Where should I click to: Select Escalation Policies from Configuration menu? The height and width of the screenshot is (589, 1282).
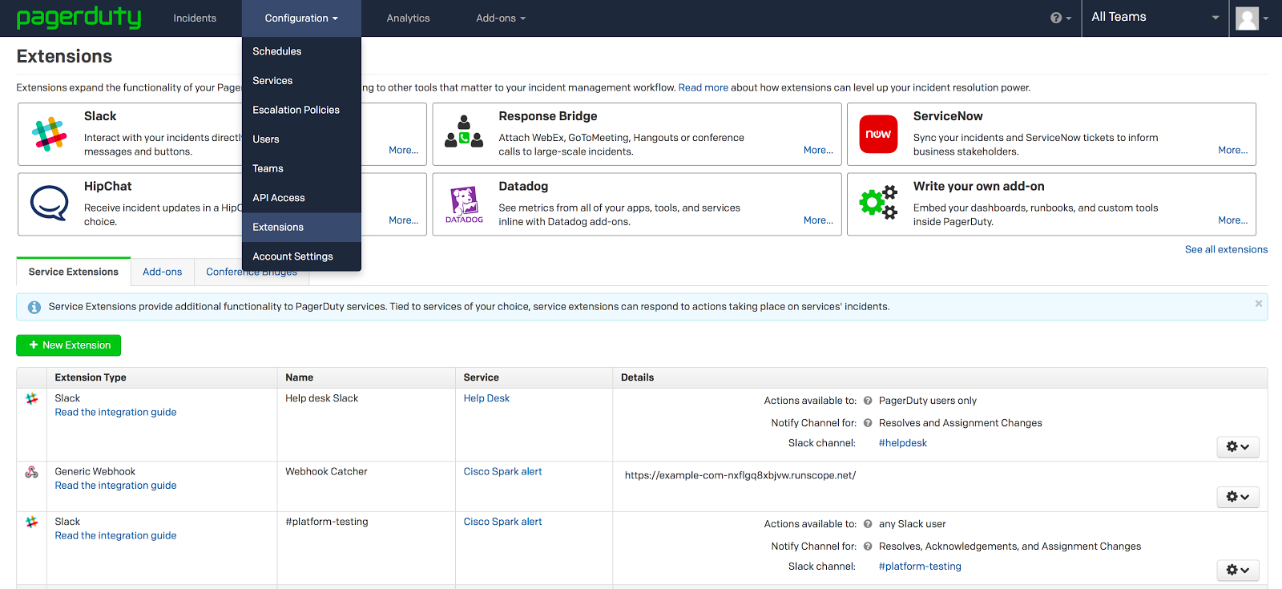click(x=296, y=110)
